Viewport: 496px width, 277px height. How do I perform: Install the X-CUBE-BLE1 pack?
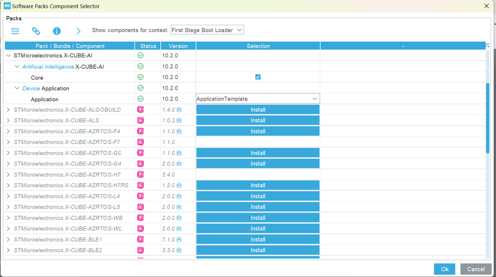coord(258,239)
